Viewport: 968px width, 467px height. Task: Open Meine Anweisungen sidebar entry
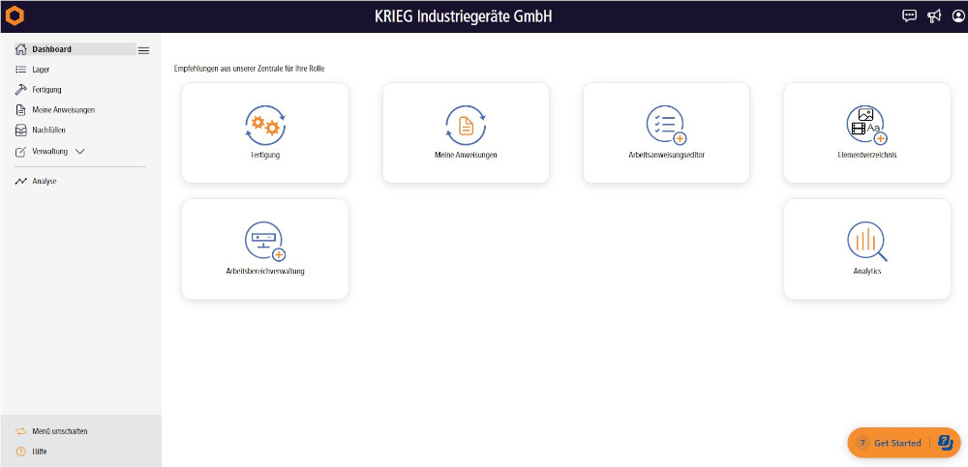[63, 110]
